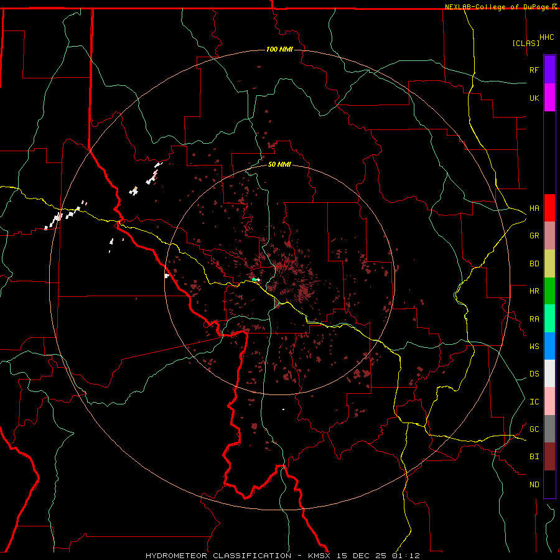Click the "[CLAS]" units label

526,43
